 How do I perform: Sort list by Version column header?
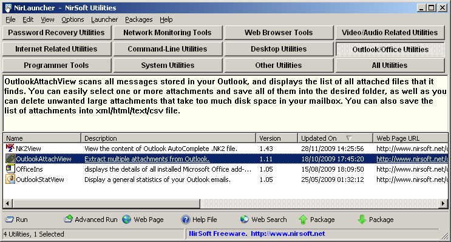point(277,138)
